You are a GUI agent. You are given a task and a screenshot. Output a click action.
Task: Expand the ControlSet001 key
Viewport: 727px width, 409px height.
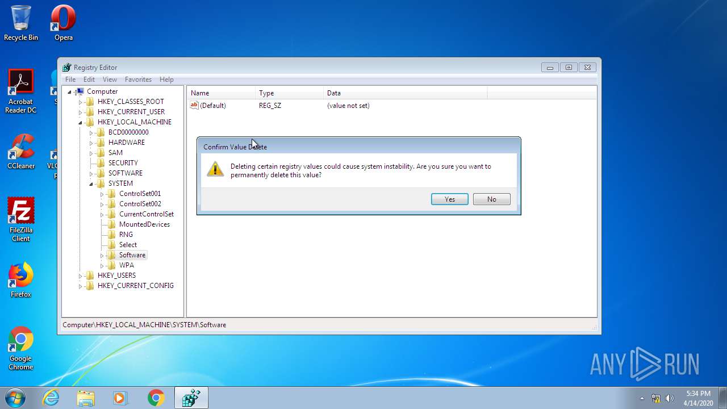(x=102, y=194)
